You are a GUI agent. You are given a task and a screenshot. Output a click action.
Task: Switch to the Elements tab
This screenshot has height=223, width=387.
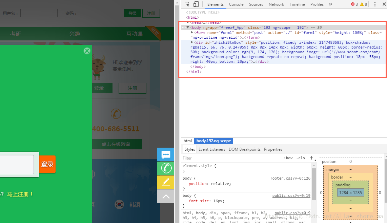[215, 4]
